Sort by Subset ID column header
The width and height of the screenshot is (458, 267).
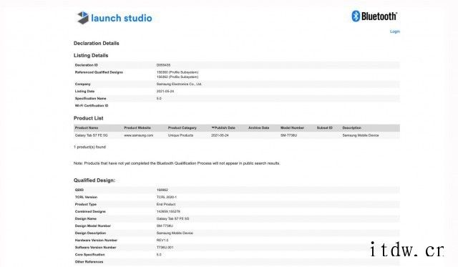[324, 128]
